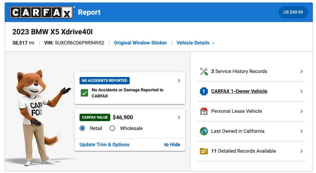
Task: Expand the Service History Records chevron
Action: 302,71
